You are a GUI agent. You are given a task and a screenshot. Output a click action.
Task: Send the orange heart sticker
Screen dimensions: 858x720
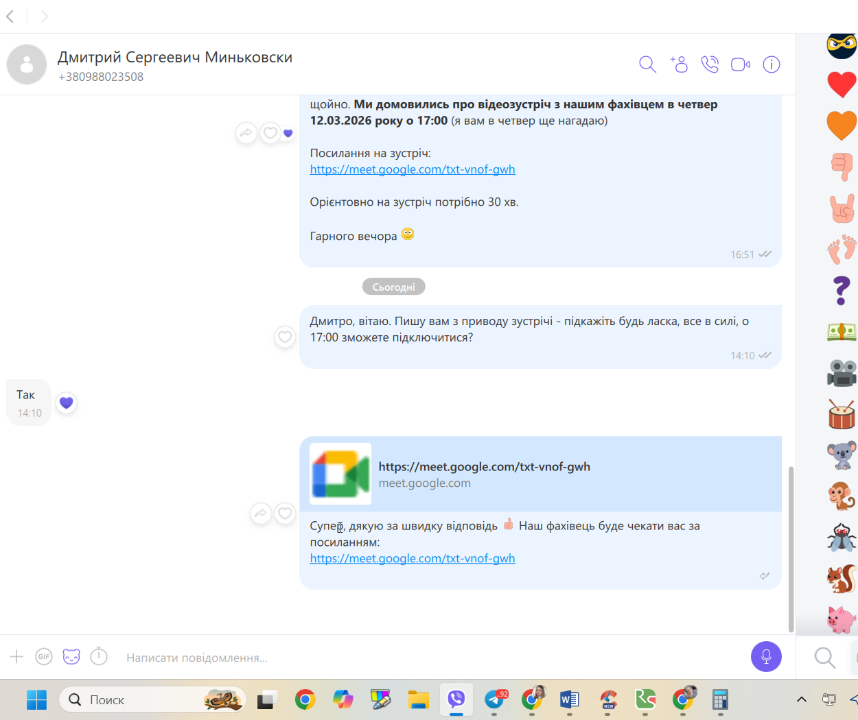842,125
